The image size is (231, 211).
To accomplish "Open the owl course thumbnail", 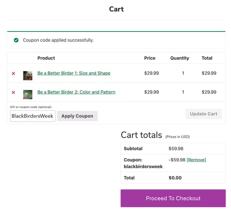I will click(x=28, y=76).
